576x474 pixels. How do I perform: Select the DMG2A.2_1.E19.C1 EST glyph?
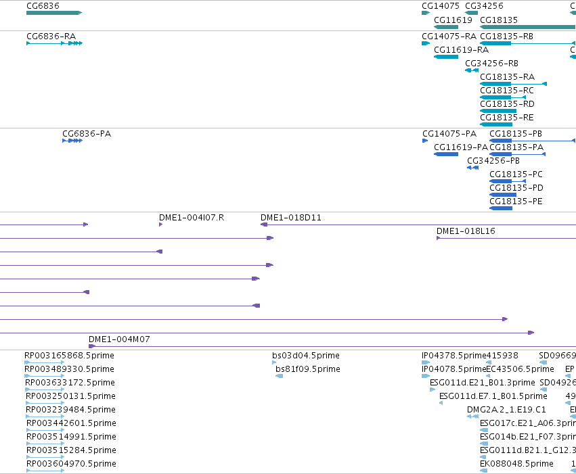(x=472, y=417)
